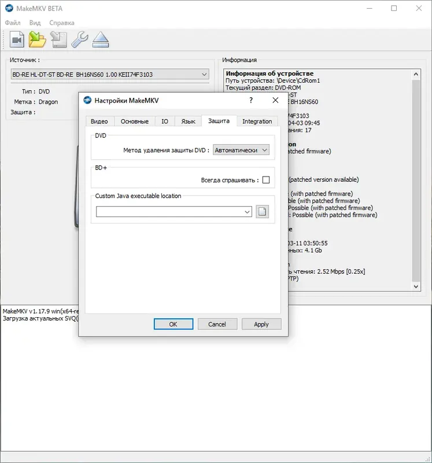
Task: Click the 'Текущий раздел: DVD-ROM' line
Action: (x=263, y=88)
